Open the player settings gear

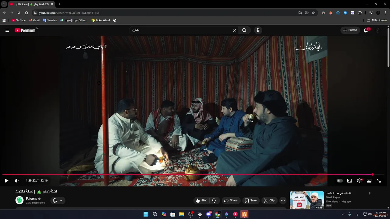click(x=360, y=180)
